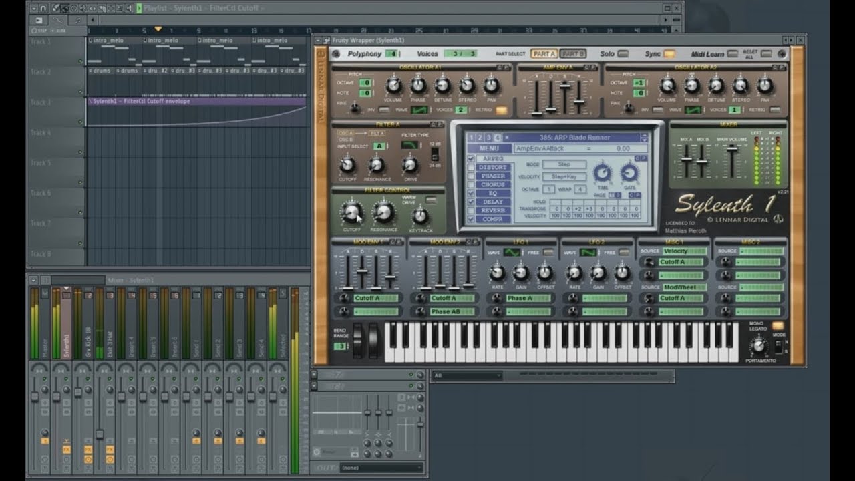
Task: Click the Filter A Cutoff knob
Action: pos(347,164)
